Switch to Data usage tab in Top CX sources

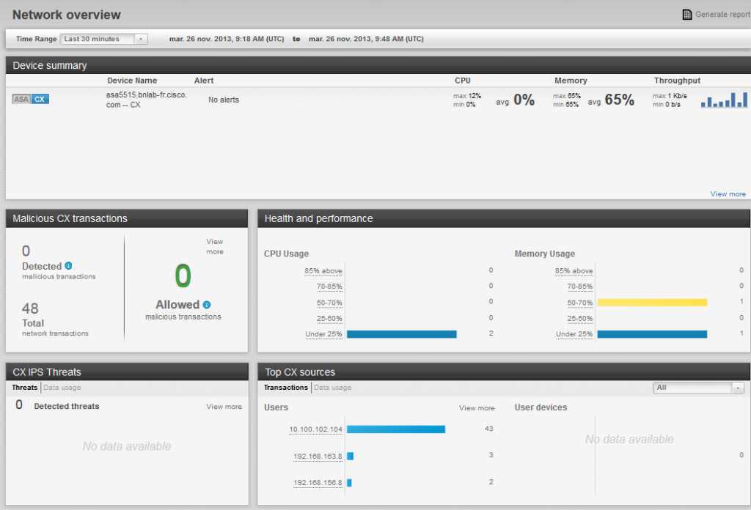point(332,388)
